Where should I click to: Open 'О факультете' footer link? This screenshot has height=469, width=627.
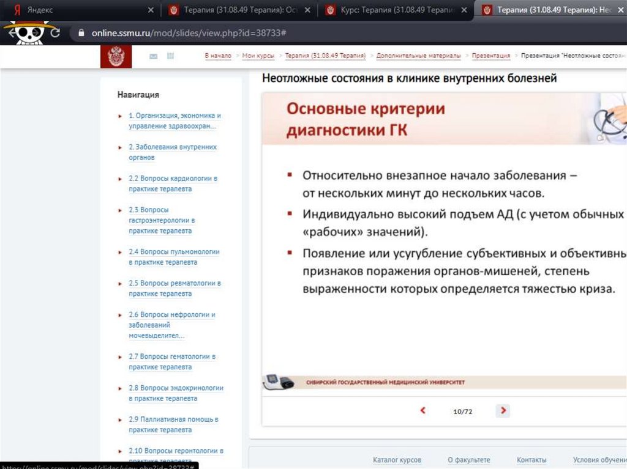pos(468,460)
